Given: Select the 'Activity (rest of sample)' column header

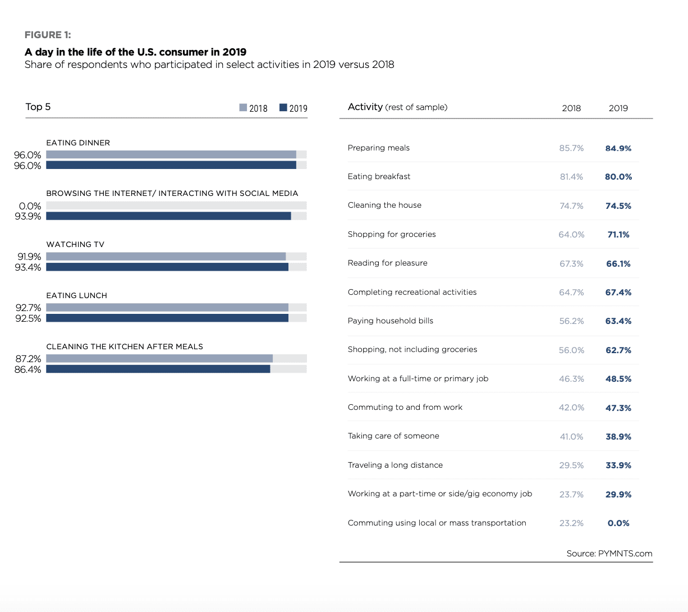Looking at the screenshot, I should click(x=397, y=107).
